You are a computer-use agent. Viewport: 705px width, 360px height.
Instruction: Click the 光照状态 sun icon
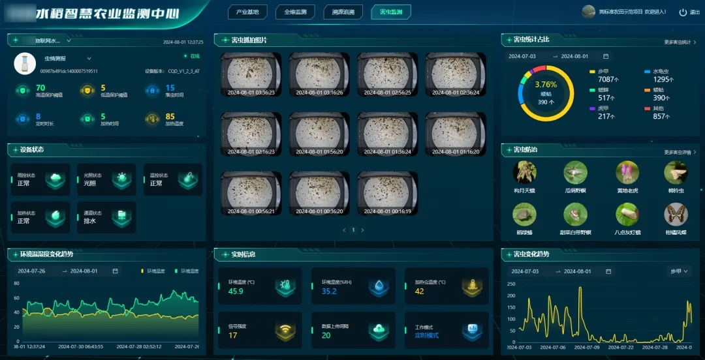pyautogui.click(x=120, y=180)
